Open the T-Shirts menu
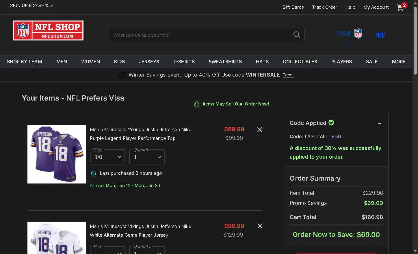Image resolution: width=418 pixels, height=254 pixels. [x=184, y=62]
